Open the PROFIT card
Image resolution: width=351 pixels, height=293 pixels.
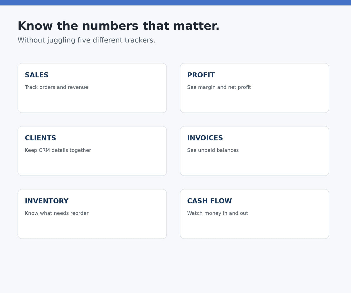click(x=254, y=88)
